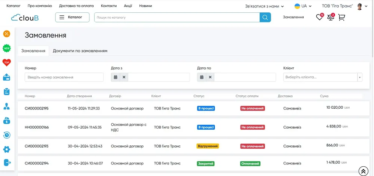Viewport: 374px width, 176px height.
Task: Click the magnifier search button
Action: 265,18
